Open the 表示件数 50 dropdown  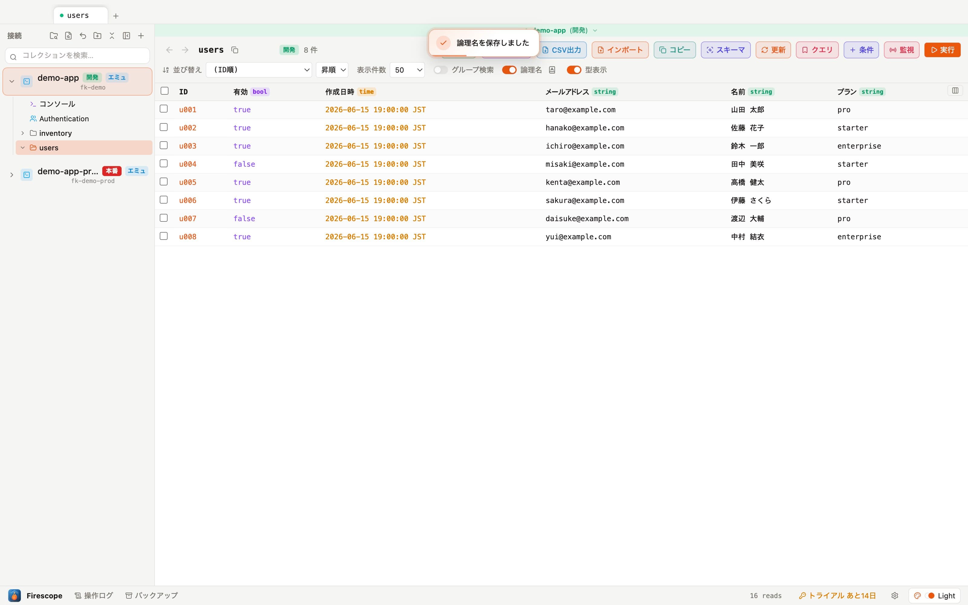[x=407, y=70]
